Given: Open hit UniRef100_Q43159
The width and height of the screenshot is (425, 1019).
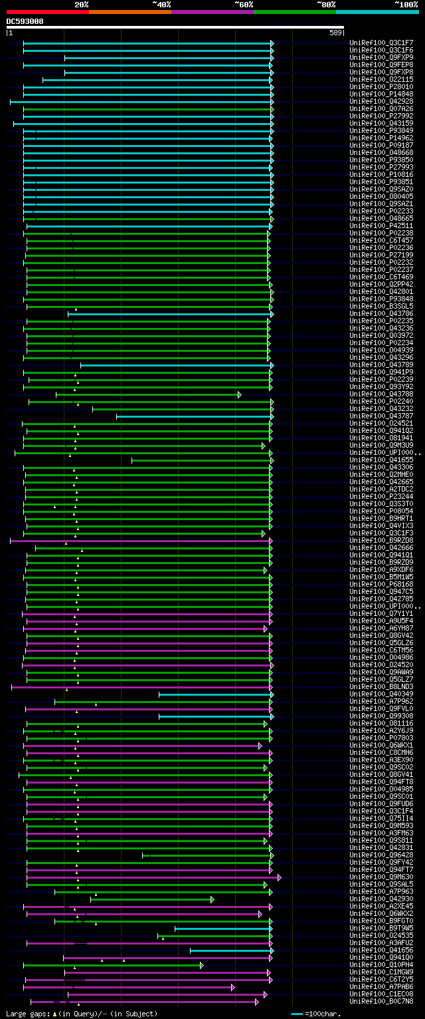Looking at the screenshot, I should coord(381,123).
